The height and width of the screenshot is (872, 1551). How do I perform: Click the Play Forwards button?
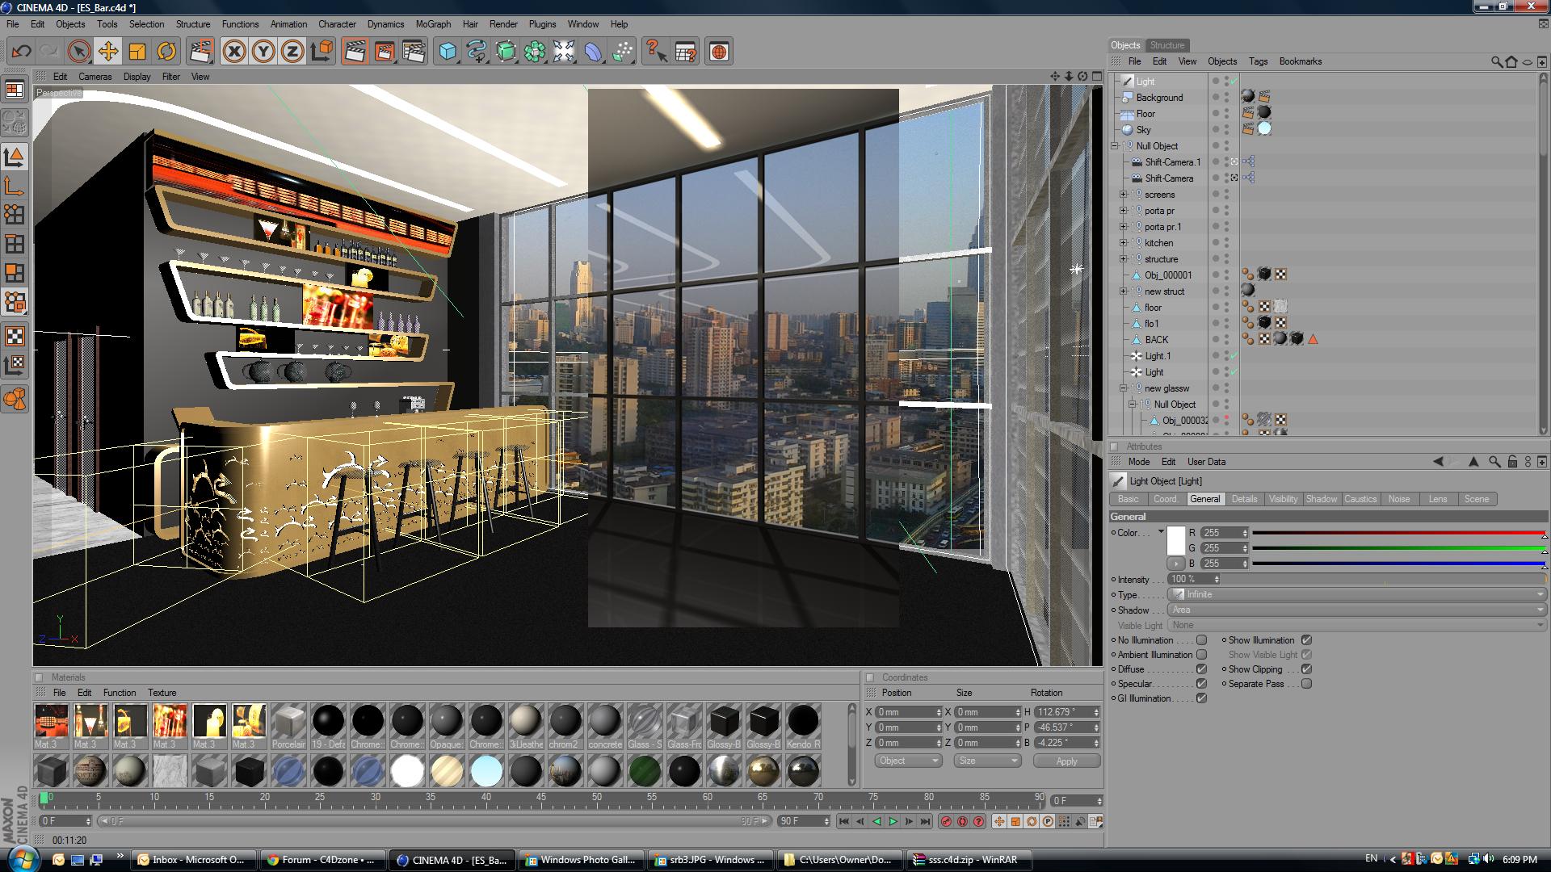893,821
